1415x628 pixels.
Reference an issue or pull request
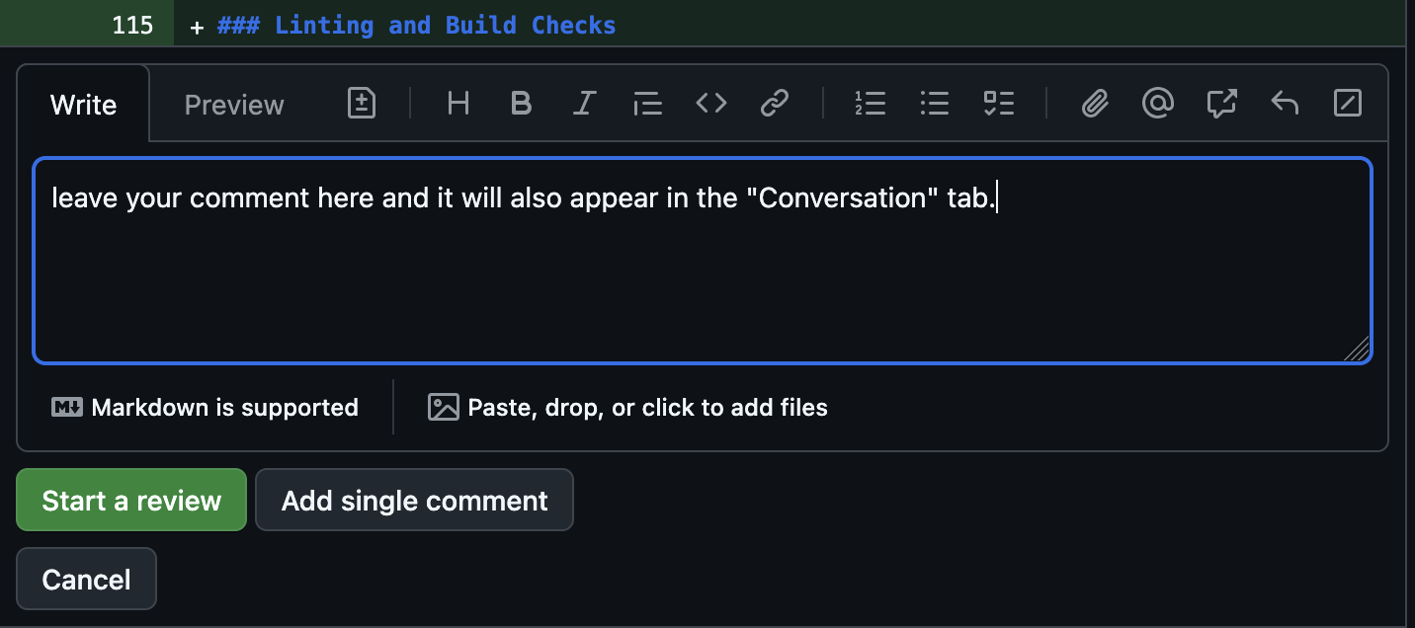click(x=1221, y=103)
